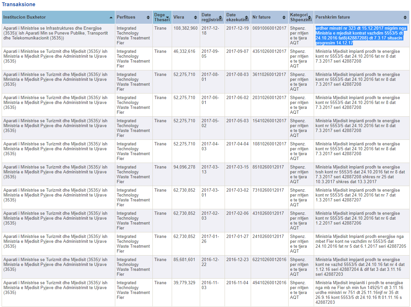Click the Infrastruktures dhe Energjise institution cell

click(x=55, y=33)
